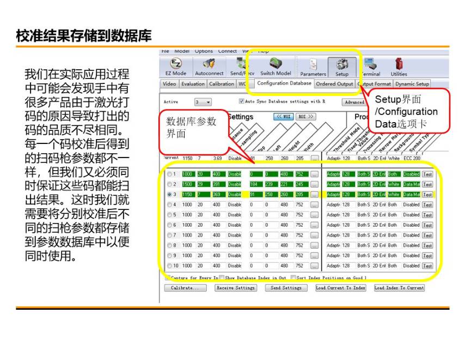This screenshot has width=465, height=349.
Task: Switch to the Output Format tab
Action: (375, 84)
